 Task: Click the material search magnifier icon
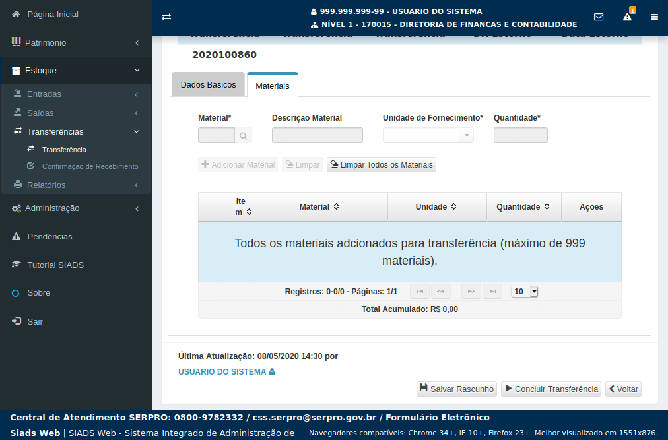coord(244,135)
